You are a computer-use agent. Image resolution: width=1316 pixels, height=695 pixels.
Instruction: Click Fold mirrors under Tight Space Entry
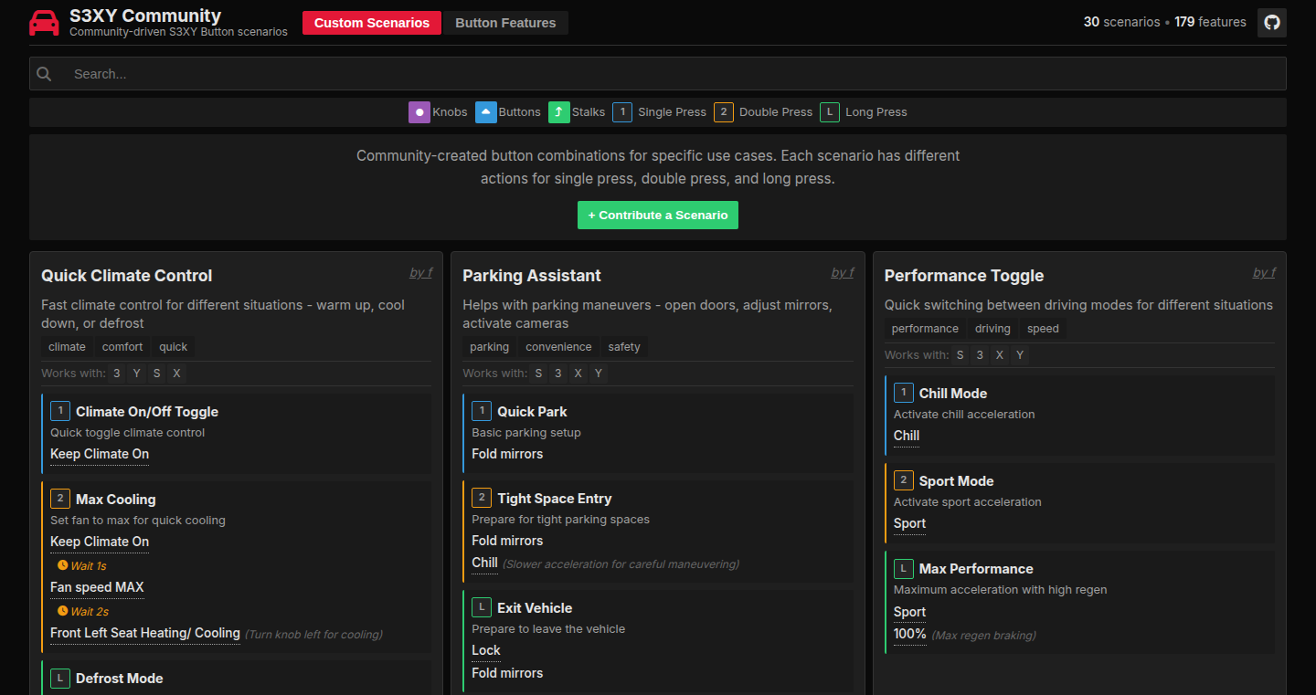click(507, 541)
